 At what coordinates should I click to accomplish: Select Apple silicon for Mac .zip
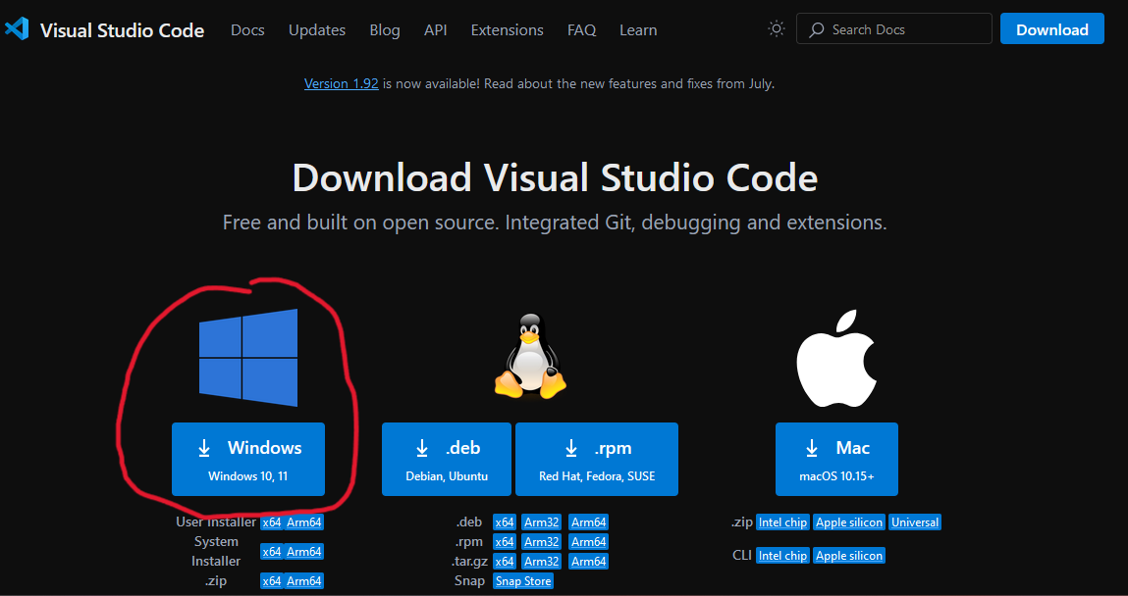849,522
